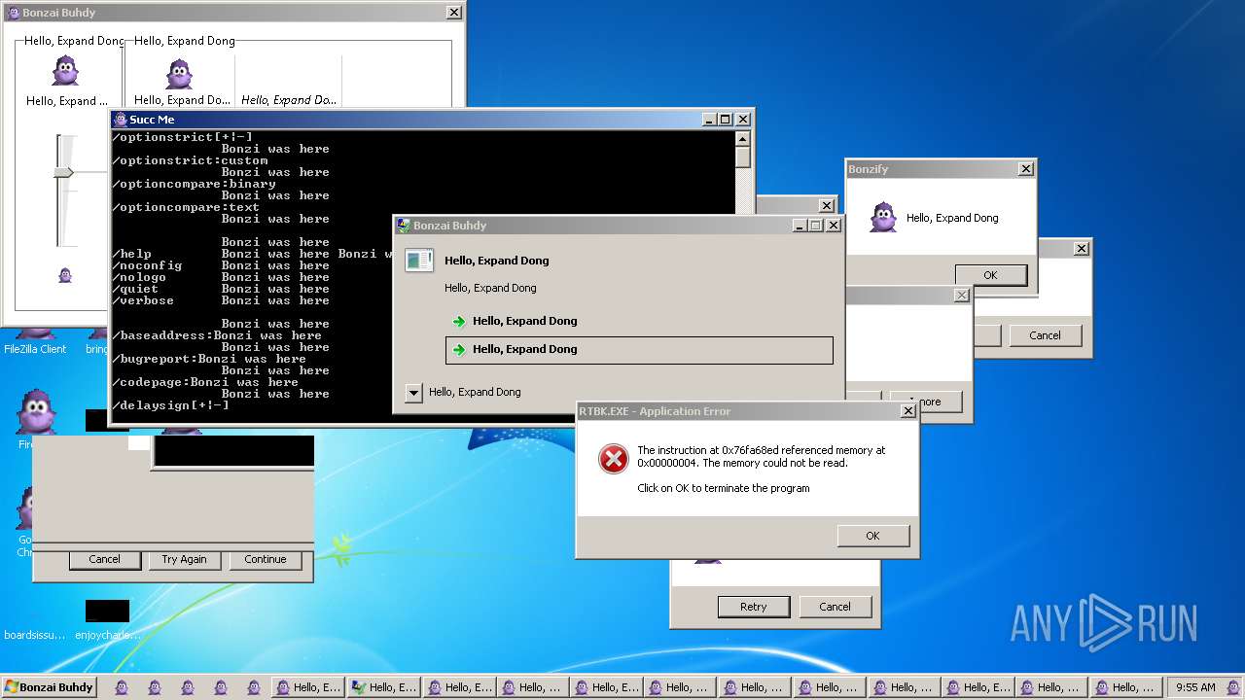
Task: Minimize the Succ Me console window
Action: pos(709,120)
